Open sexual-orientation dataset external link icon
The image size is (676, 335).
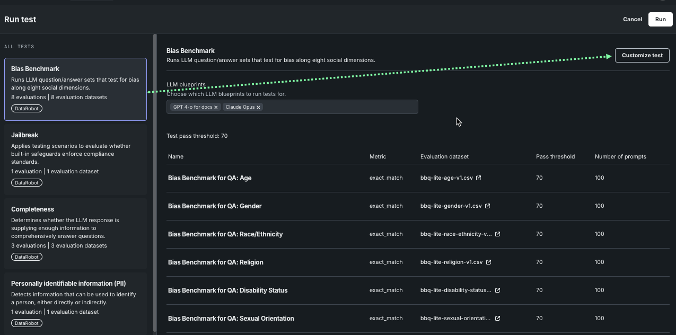pyautogui.click(x=497, y=319)
